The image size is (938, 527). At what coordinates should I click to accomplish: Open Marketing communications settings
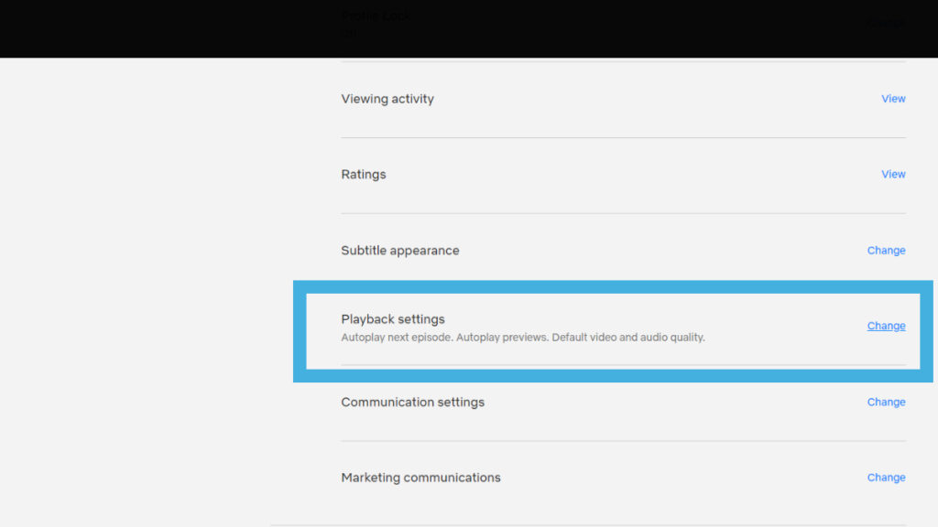[885, 477]
